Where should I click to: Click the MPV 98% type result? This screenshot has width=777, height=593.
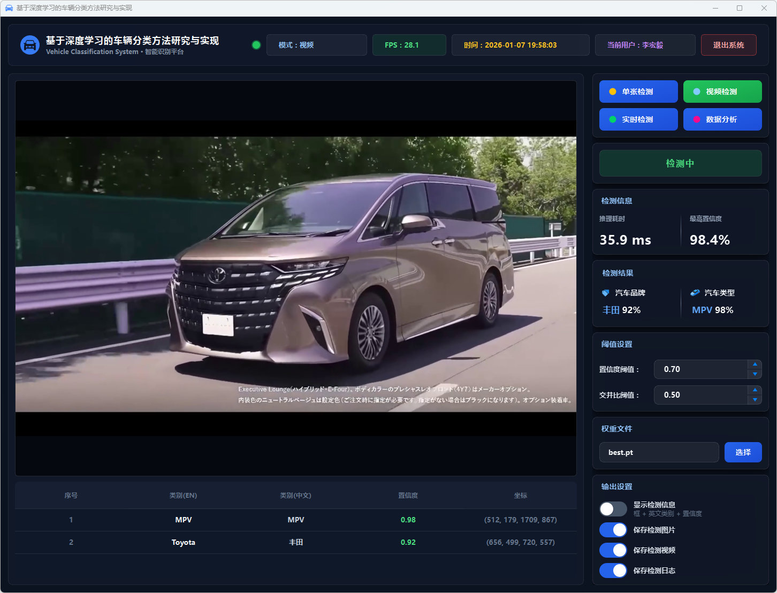[x=713, y=310]
